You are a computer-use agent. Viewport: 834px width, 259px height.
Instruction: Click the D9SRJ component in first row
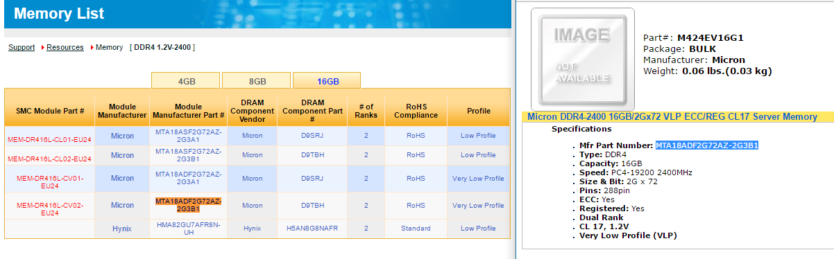[x=312, y=136]
